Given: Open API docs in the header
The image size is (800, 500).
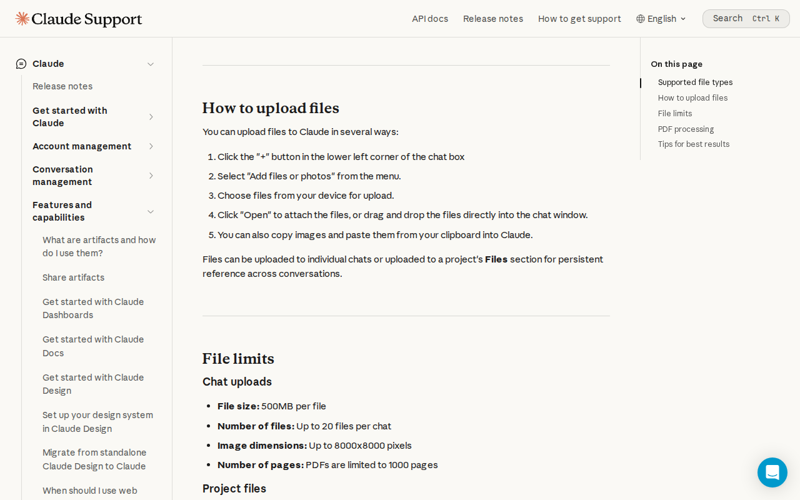Looking at the screenshot, I should (430, 19).
